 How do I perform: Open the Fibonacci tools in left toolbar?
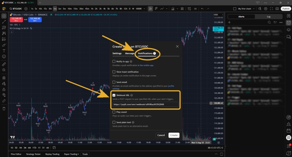click(x=4, y=27)
